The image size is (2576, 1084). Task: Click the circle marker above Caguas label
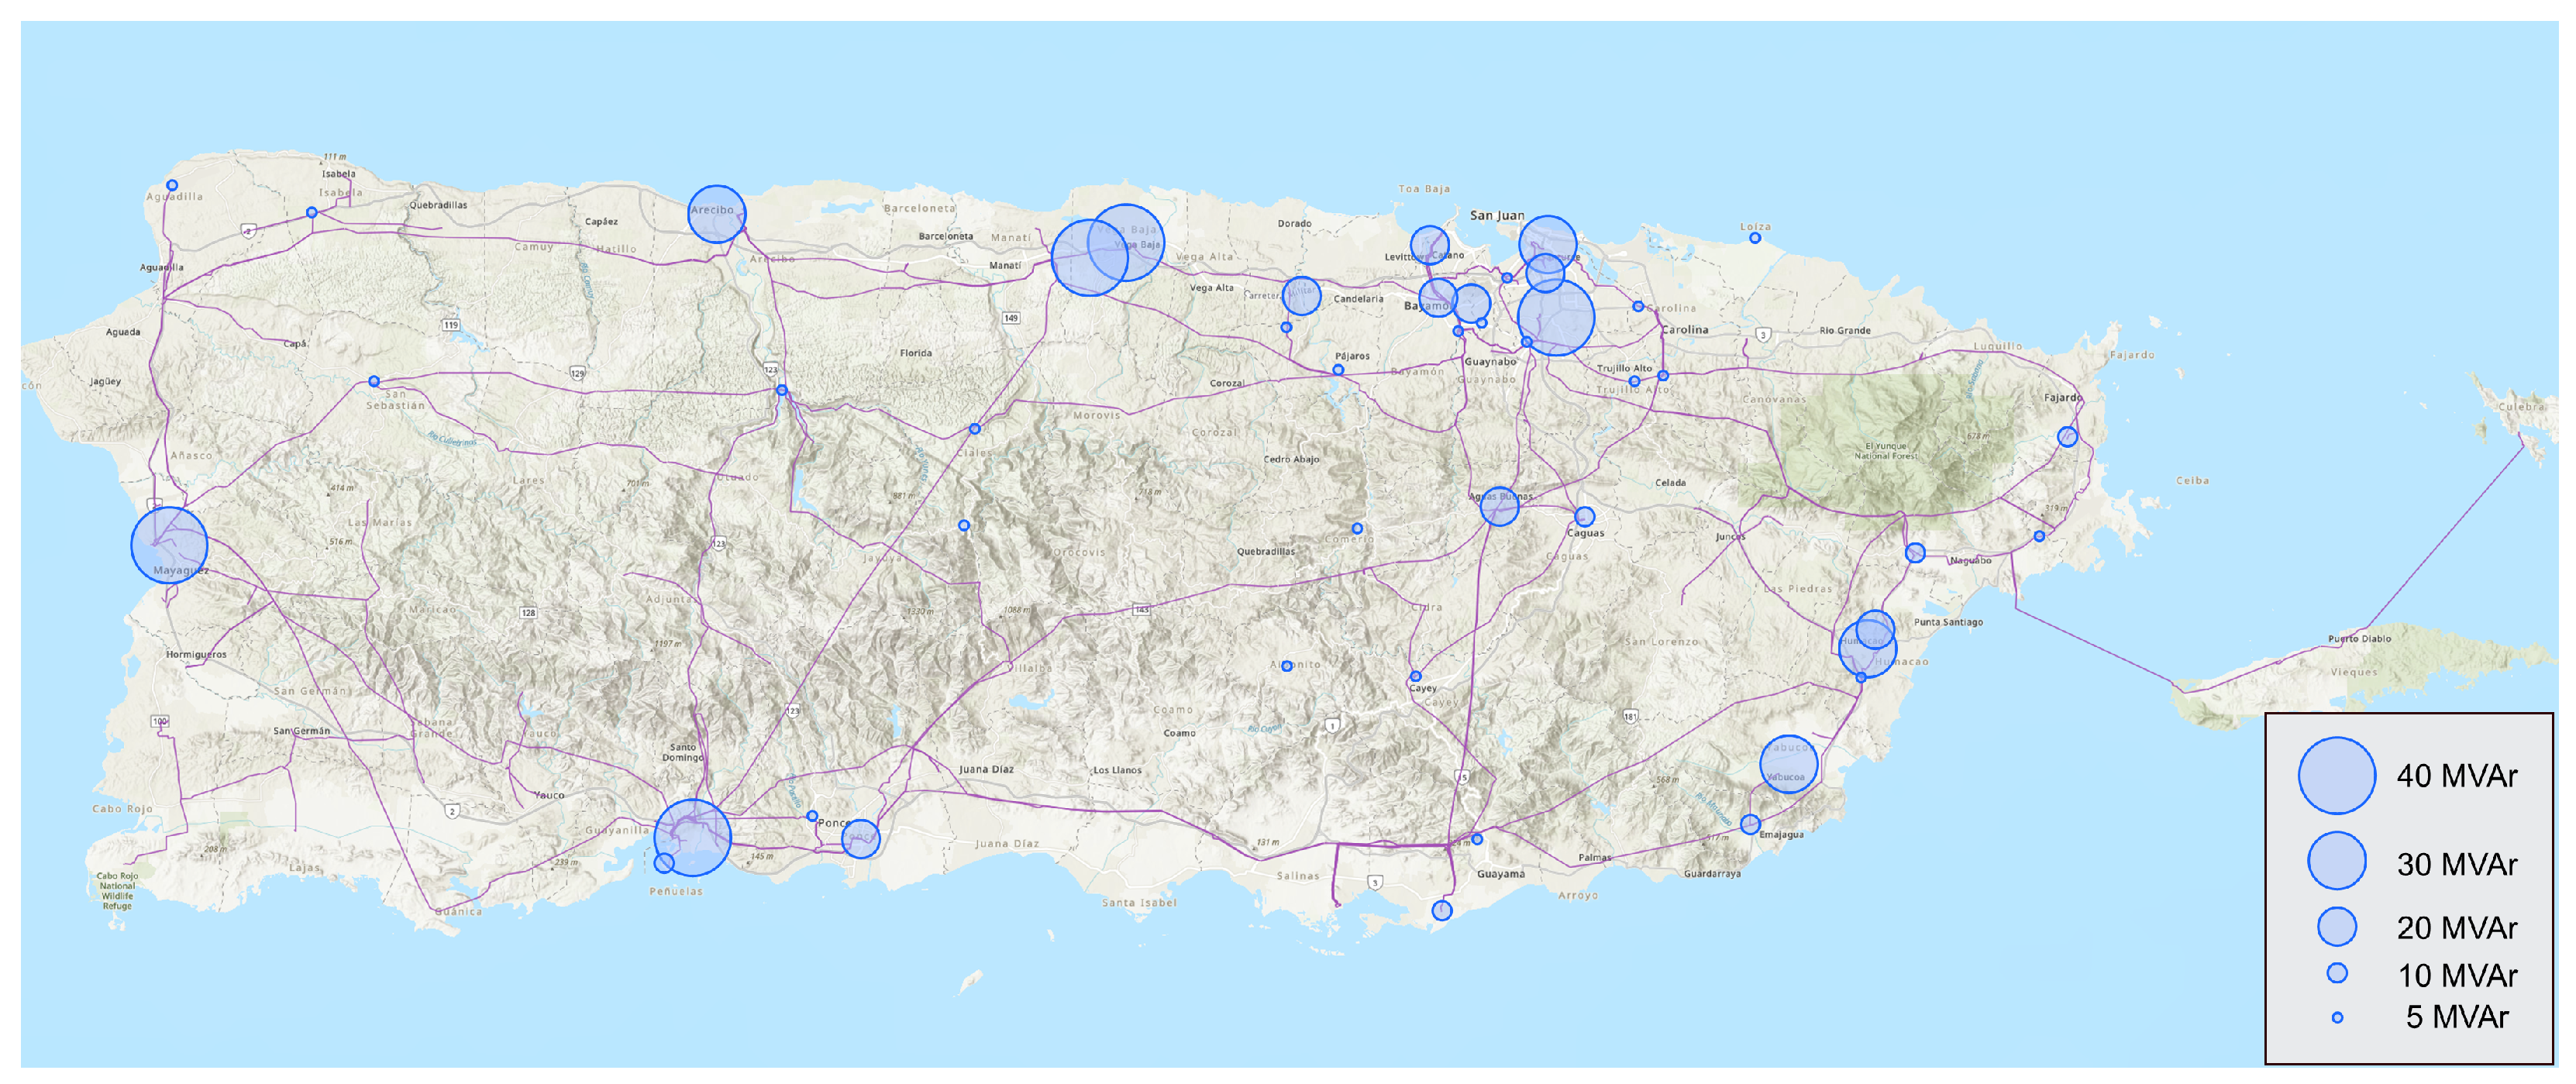pos(1584,516)
